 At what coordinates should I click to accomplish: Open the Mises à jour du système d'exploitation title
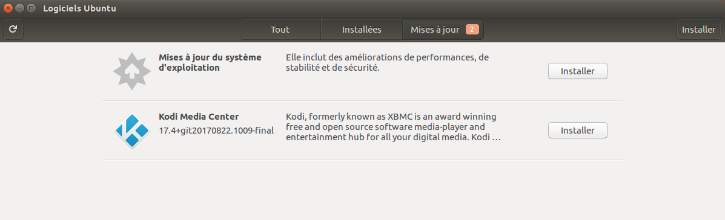tap(210, 63)
